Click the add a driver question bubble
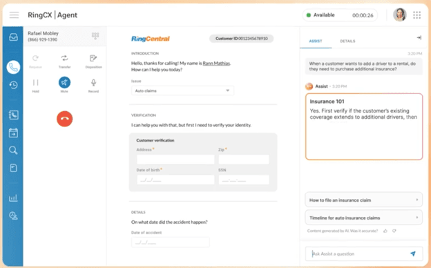Viewport: 431px width, 268px height. coord(363,66)
